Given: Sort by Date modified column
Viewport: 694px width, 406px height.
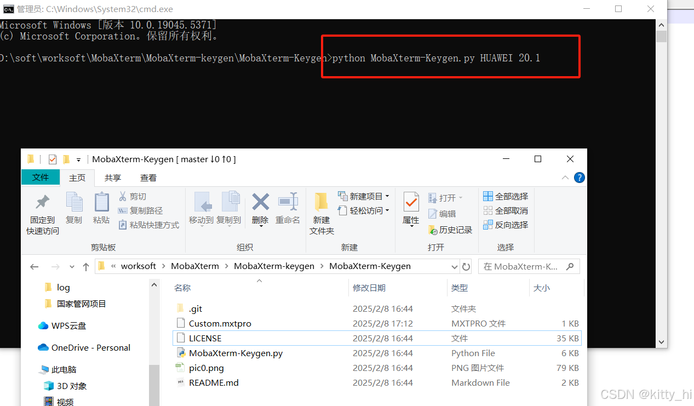Looking at the screenshot, I should tap(369, 288).
